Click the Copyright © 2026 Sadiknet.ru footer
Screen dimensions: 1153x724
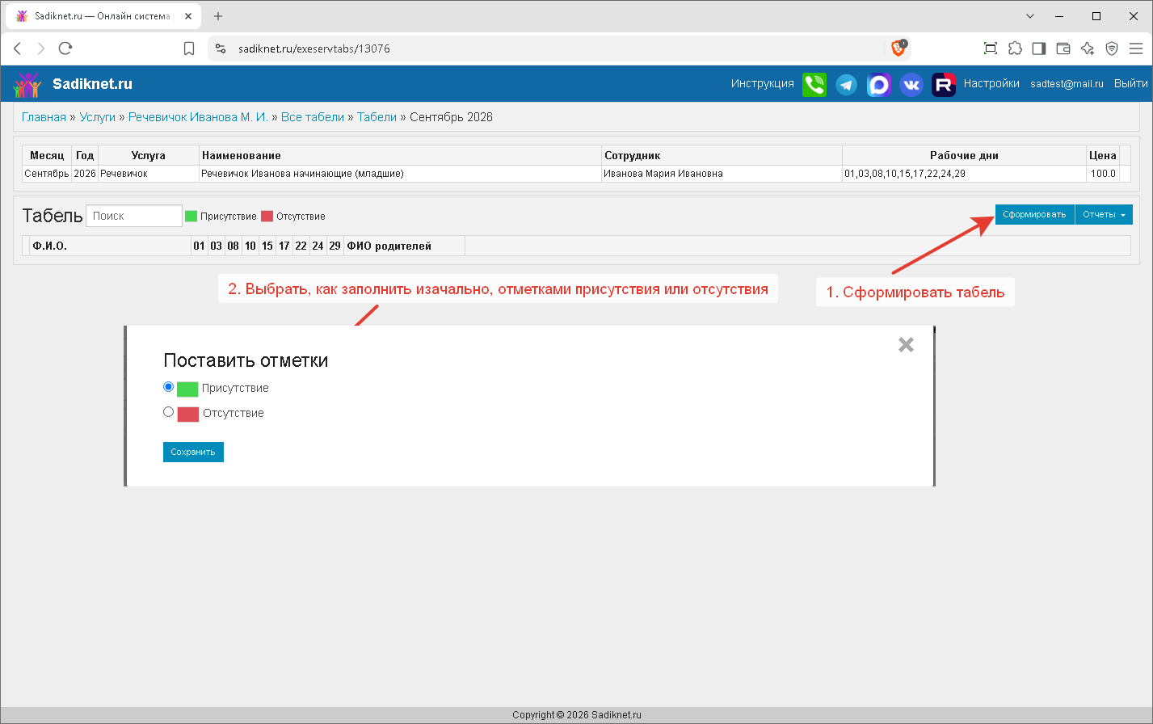[x=577, y=715]
